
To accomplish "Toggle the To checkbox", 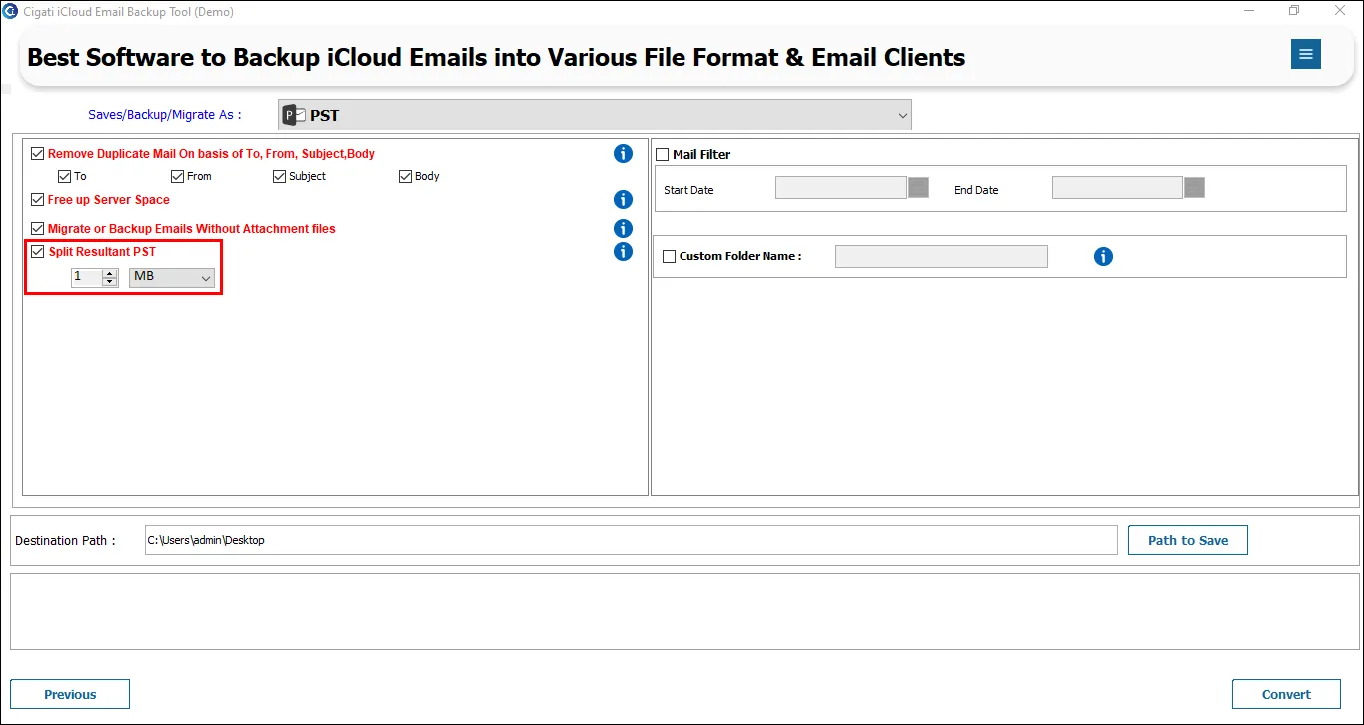I will coord(64,176).
